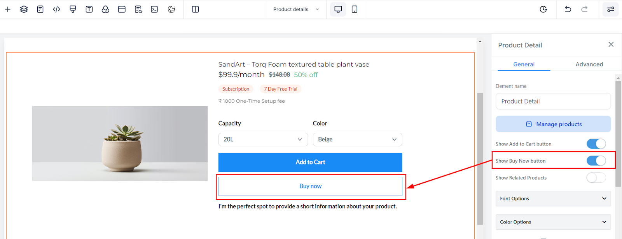
Task: Expand the Color Options section
Action: tap(553, 222)
